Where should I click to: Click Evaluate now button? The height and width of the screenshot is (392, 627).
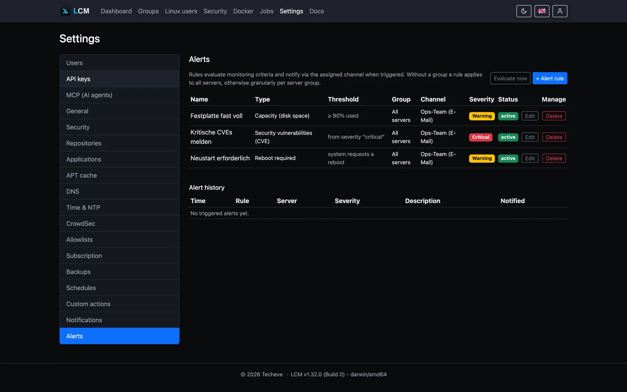510,78
